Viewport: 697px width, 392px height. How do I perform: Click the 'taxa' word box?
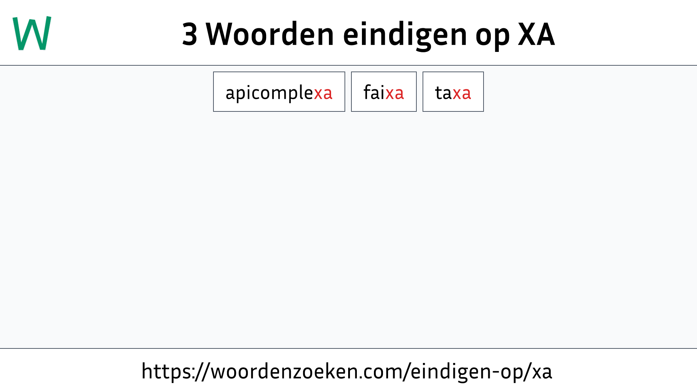[453, 91]
